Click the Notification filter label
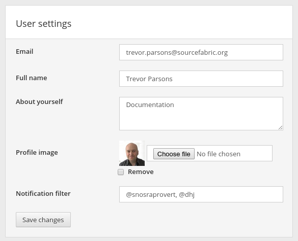 coord(43,193)
